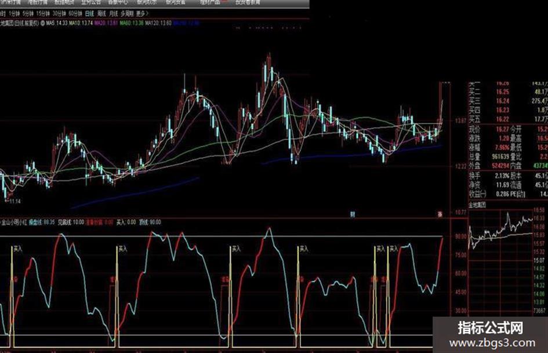Click the 涨 event marker under the chart
The image size is (548, 353).
click(x=440, y=214)
